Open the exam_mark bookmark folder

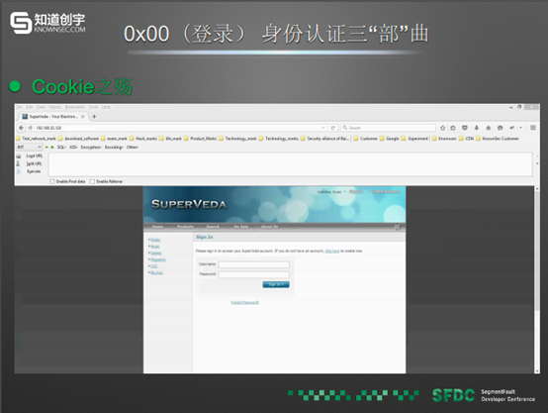tap(114, 139)
